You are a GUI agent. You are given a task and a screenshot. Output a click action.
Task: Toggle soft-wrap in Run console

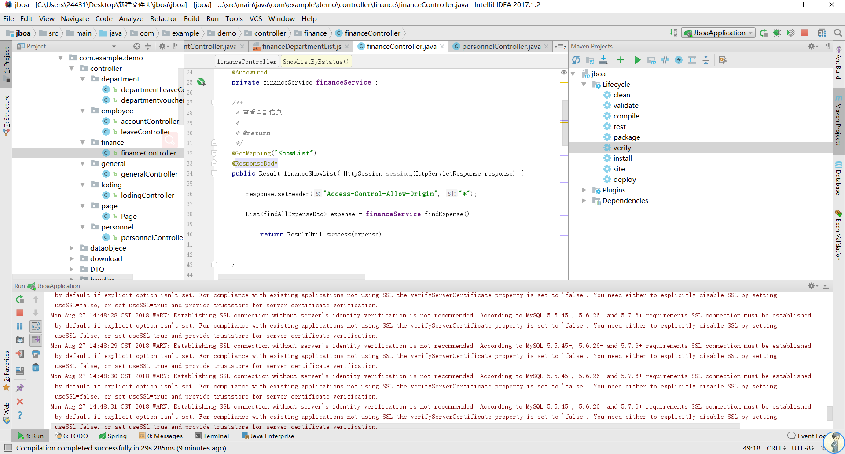[x=36, y=326]
